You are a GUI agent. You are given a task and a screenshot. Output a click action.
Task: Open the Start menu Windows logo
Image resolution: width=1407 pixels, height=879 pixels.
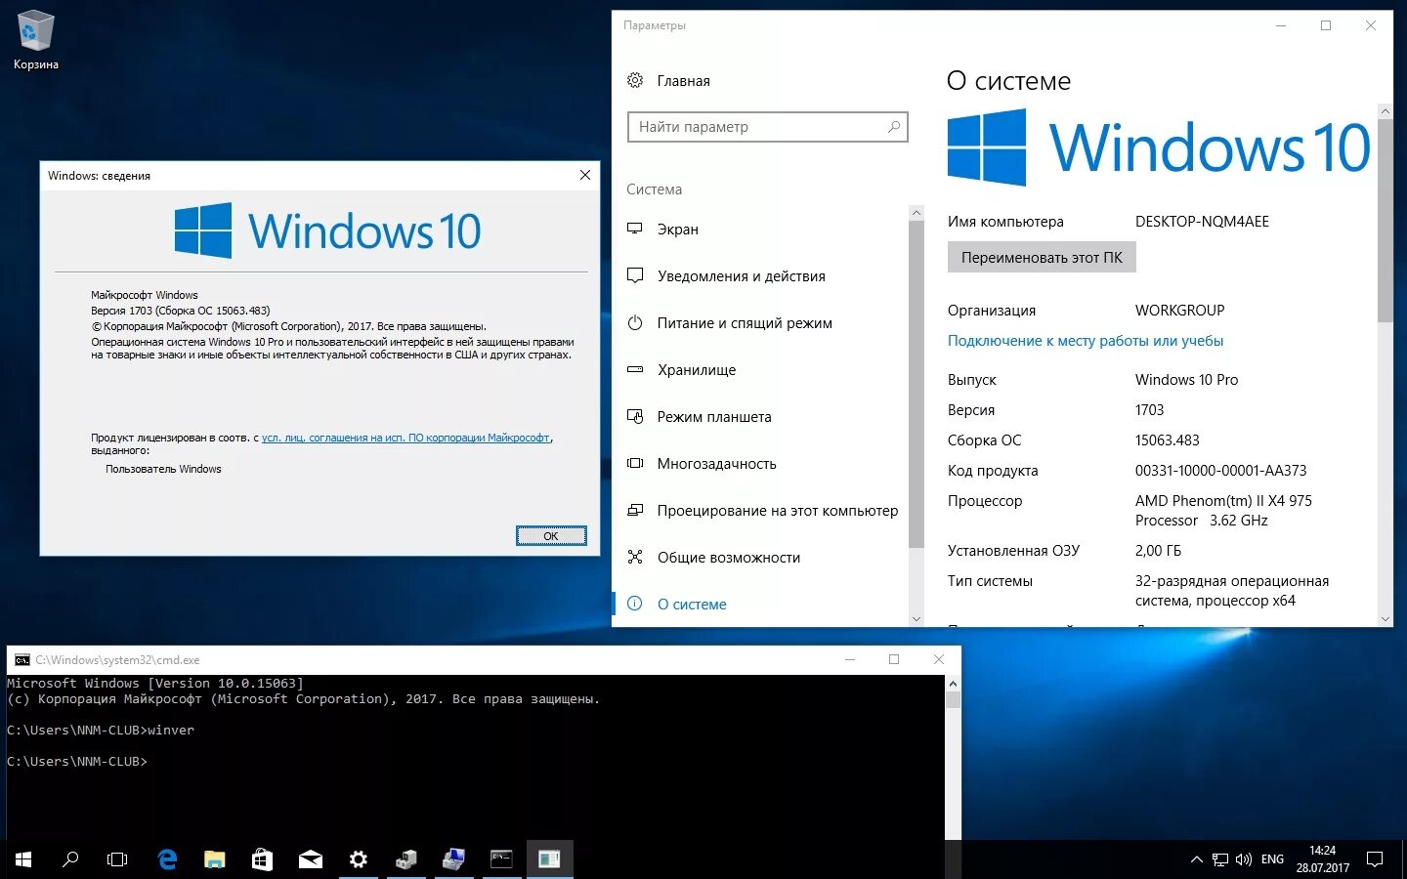[x=23, y=859]
